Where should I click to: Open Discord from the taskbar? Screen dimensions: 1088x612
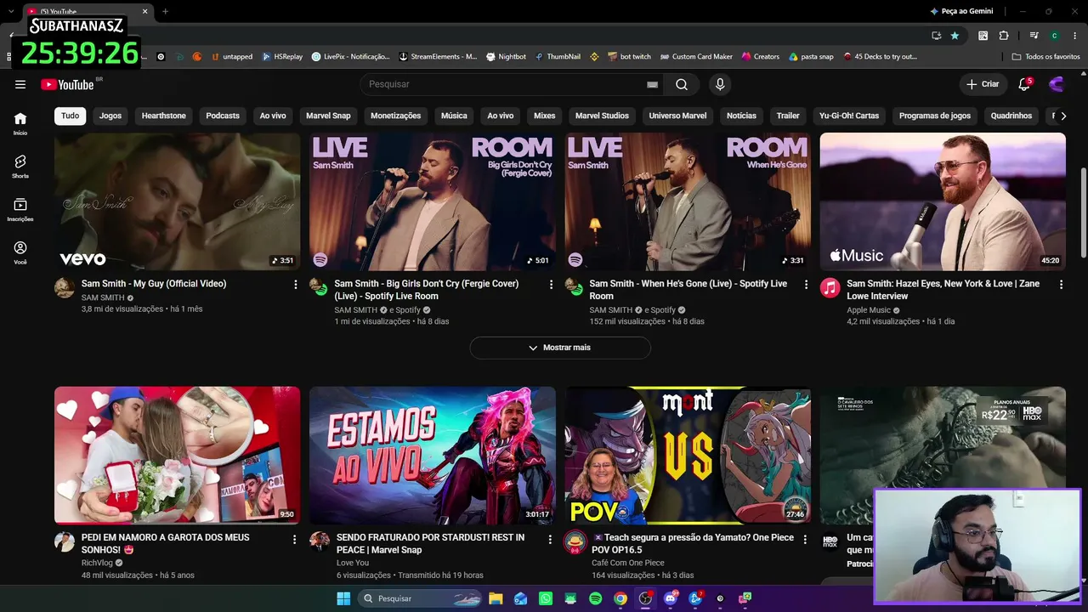point(671,598)
